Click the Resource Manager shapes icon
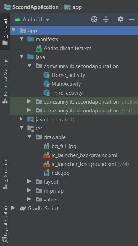Viewport: 138px width, 246px height. point(5,101)
